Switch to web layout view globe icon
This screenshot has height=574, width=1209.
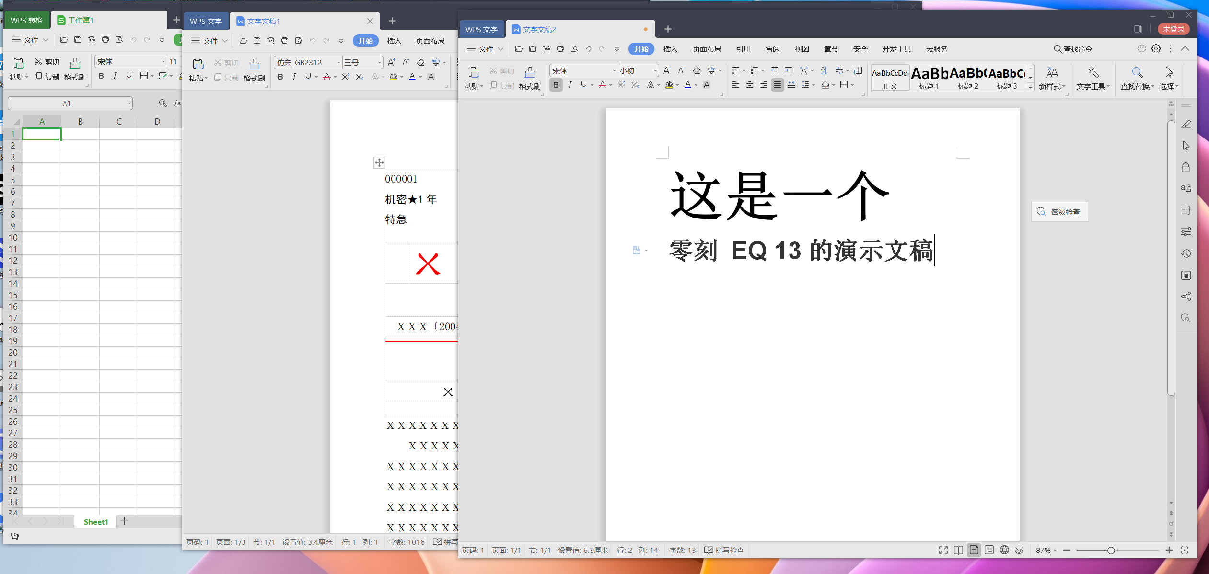click(x=1004, y=550)
